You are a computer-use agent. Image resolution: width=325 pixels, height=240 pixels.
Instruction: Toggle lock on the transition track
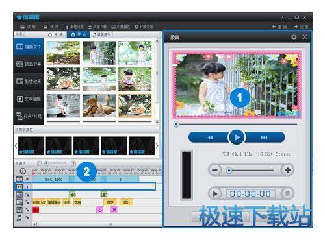tap(27, 195)
